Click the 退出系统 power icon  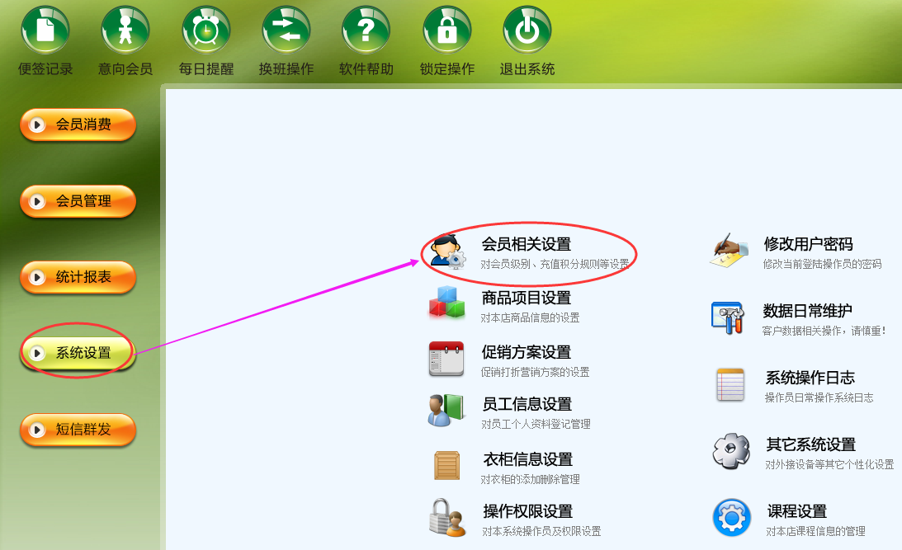tap(527, 30)
